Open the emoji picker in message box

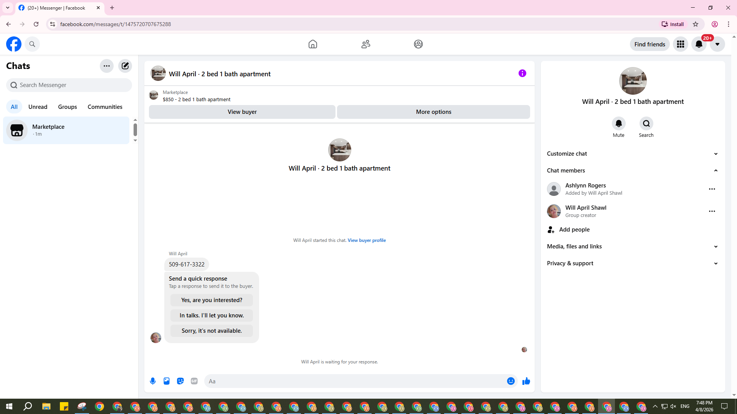511,381
